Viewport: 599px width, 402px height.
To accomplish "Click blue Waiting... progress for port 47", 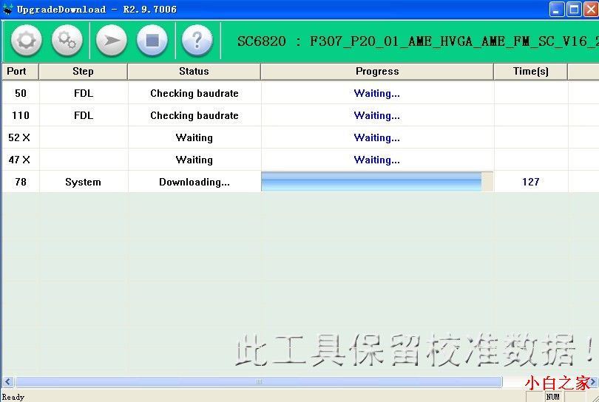I will 376,160.
